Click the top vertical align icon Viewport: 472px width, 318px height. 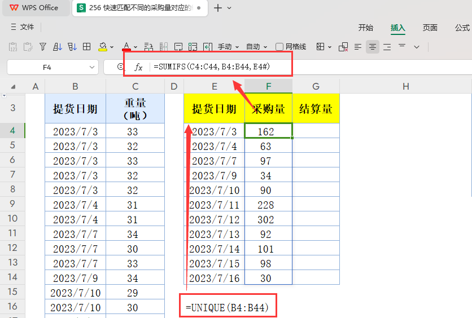402,46
